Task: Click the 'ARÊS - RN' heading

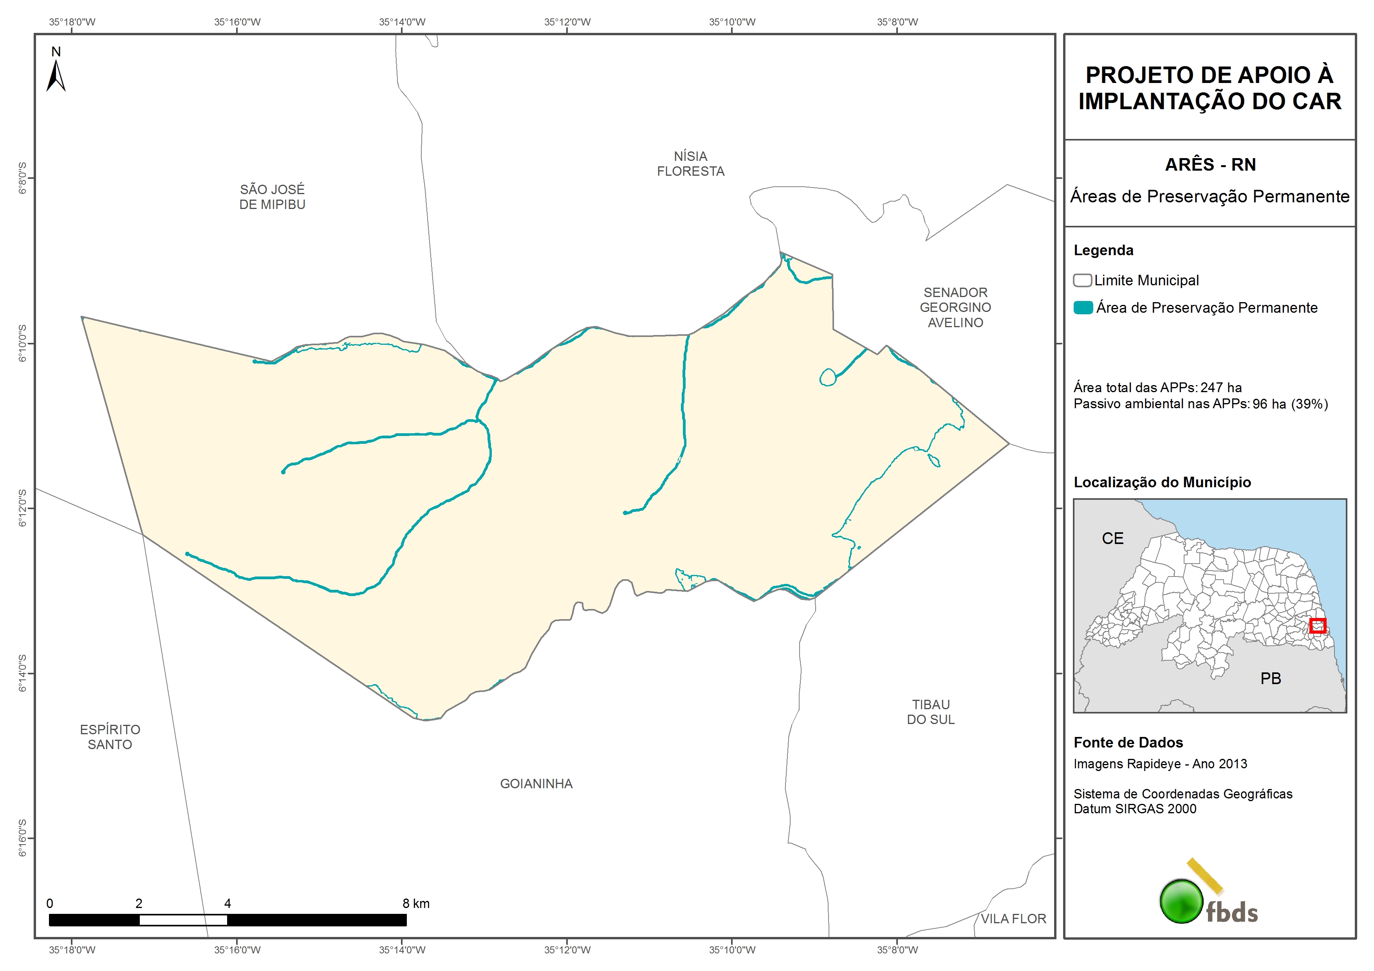Action: (x=1210, y=164)
